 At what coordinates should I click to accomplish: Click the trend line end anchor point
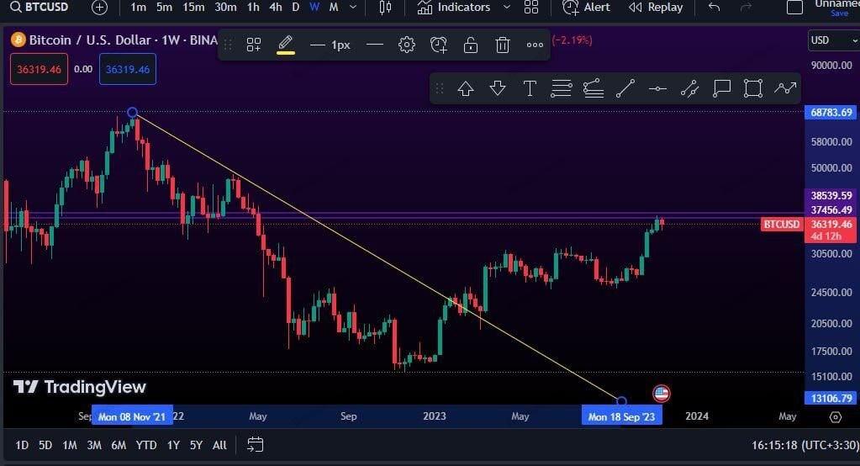click(621, 400)
